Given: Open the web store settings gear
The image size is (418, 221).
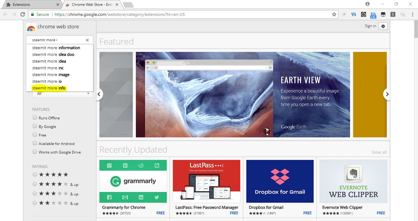Looking at the screenshot, I should coord(383,26).
